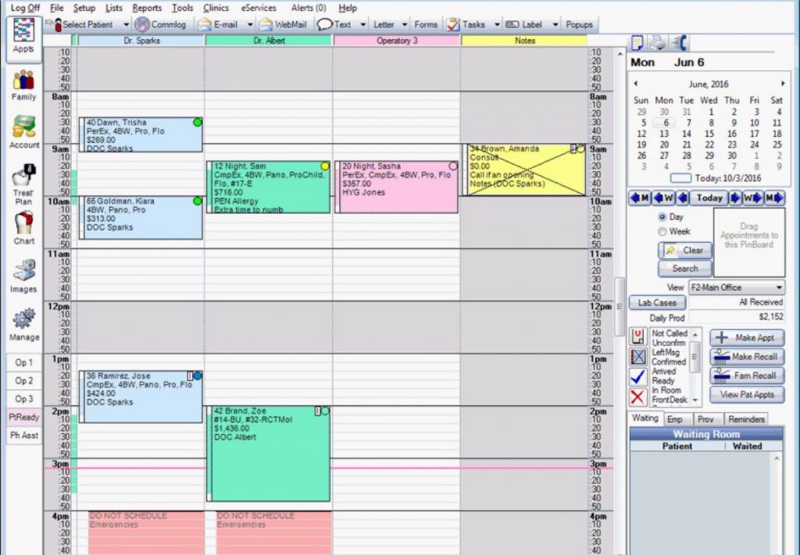Select the Day view radio button
800x555 pixels.
[x=662, y=217]
